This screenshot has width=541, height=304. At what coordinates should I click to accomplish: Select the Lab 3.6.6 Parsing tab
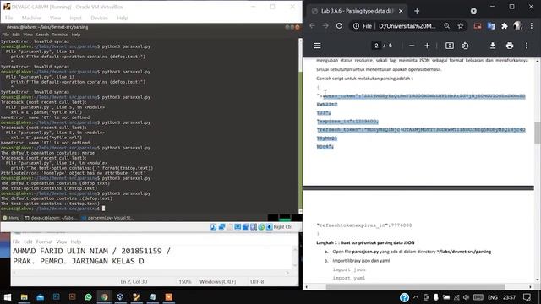(357, 11)
